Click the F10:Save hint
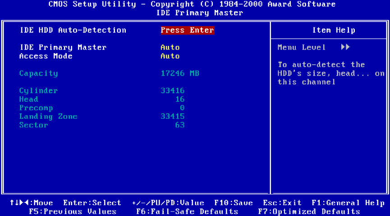Image resolution: width=390 pixels, height=216 pixels. click(x=234, y=203)
